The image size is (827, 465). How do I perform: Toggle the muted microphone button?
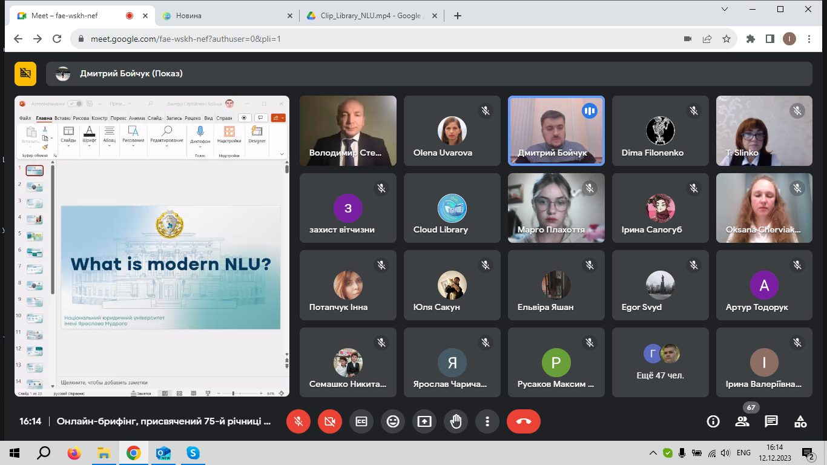pyautogui.click(x=298, y=421)
